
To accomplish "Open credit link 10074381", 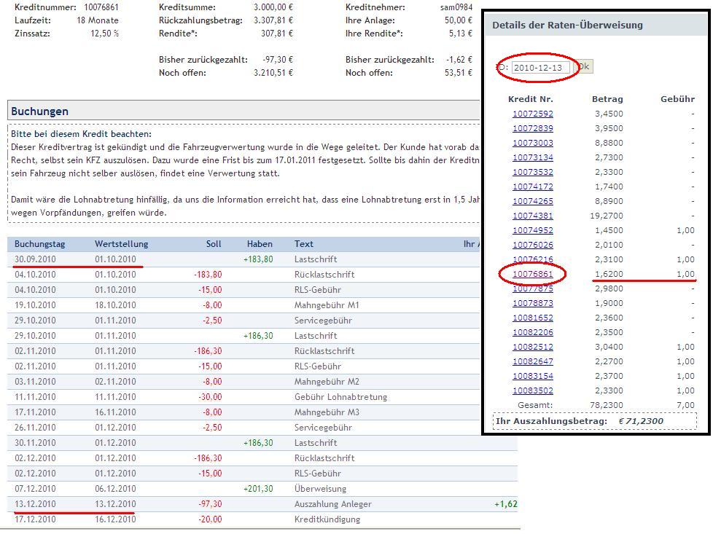I will tap(532, 216).
